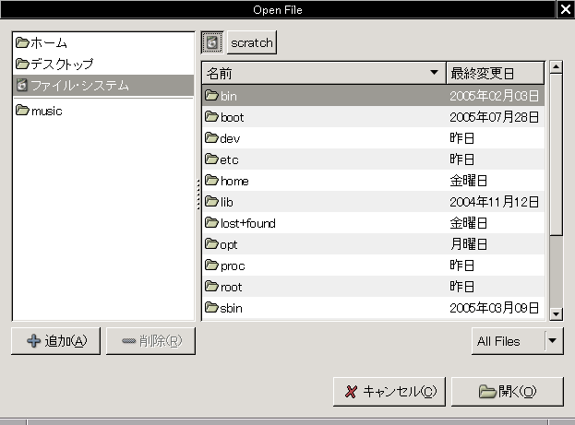Select デスクトップ folder icon in the places list
The image size is (575, 425).
coord(22,64)
